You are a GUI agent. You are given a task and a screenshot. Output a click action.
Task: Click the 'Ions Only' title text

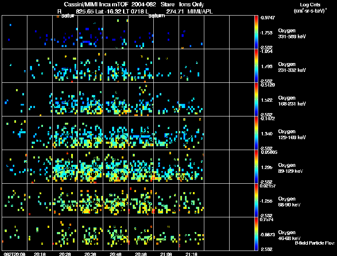192,5
